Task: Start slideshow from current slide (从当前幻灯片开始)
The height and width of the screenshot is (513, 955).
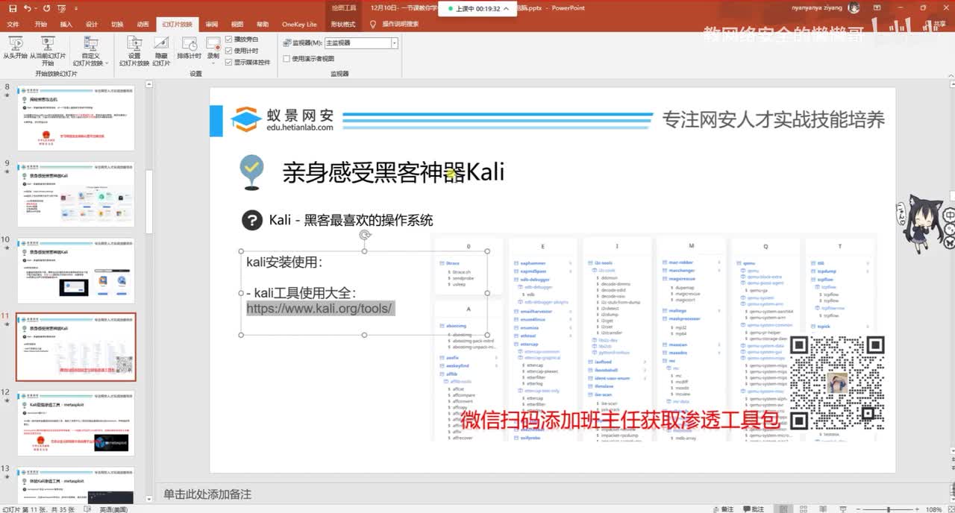Action: pyautogui.click(x=48, y=51)
